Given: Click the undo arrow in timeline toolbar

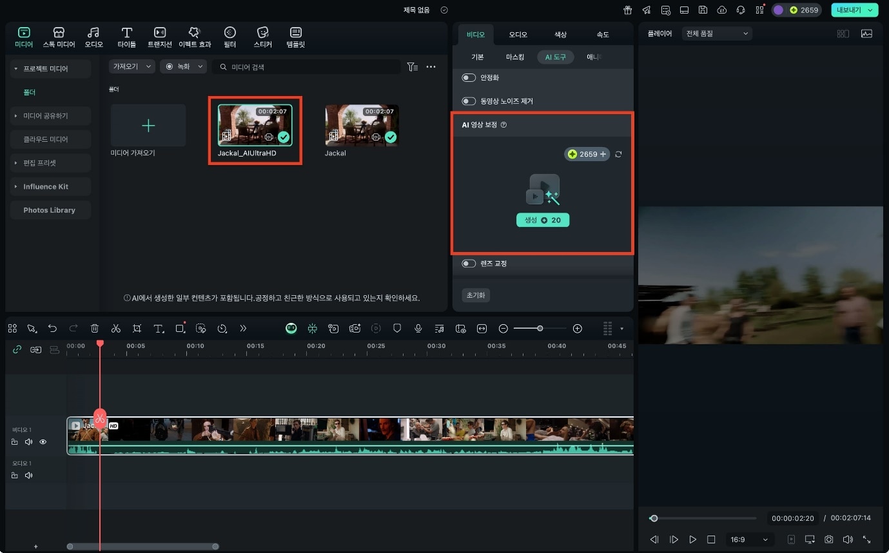Looking at the screenshot, I should tap(53, 329).
